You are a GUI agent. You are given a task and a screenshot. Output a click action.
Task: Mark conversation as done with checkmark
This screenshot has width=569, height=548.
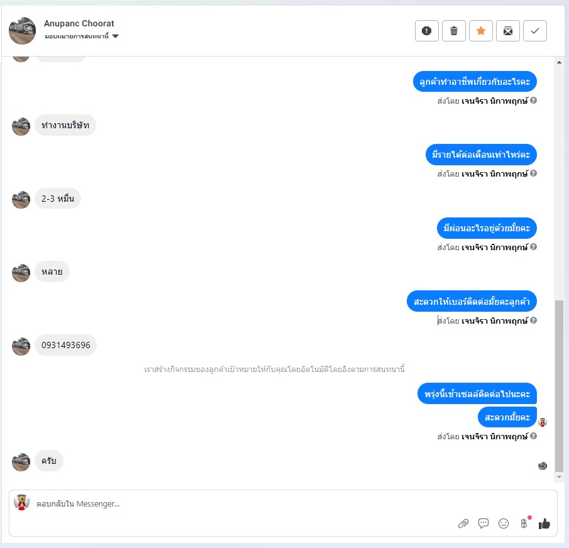point(535,31)
